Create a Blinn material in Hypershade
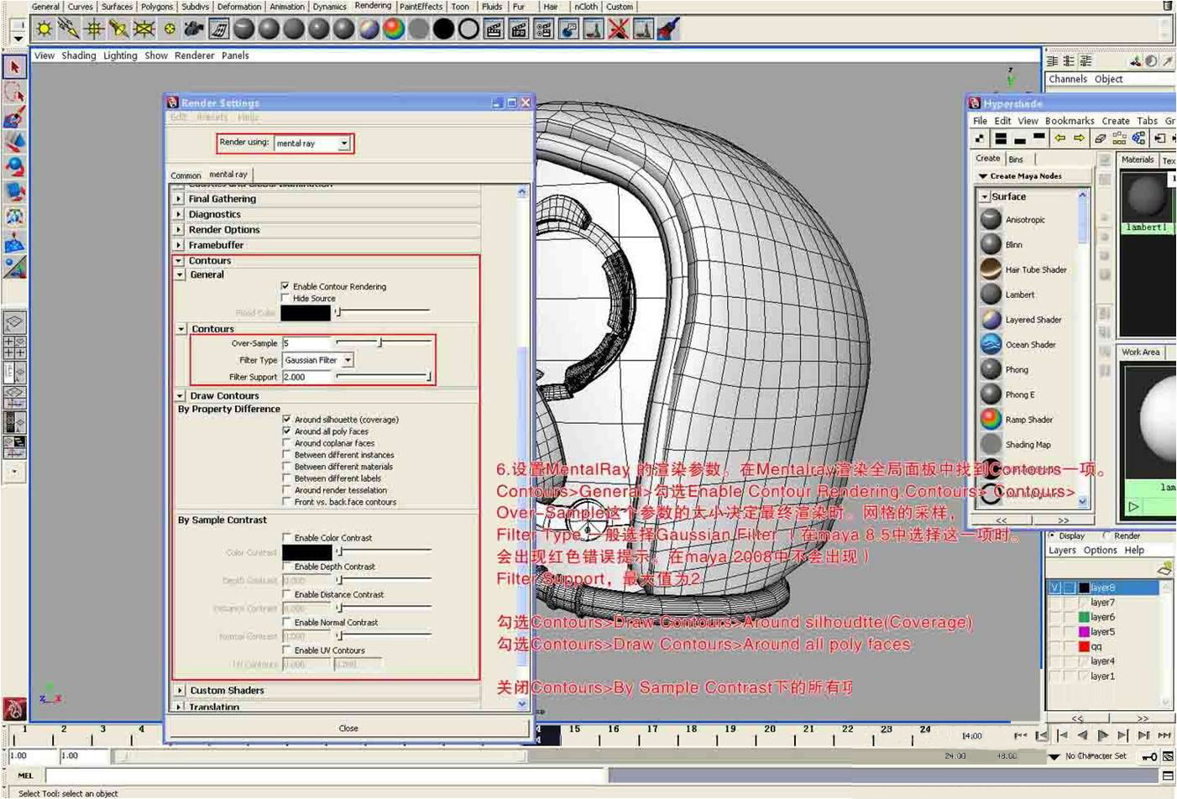 [x=1002, y=245]
